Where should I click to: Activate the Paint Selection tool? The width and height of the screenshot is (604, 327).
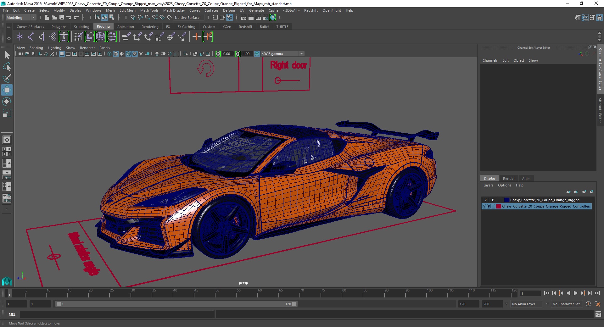[x=7, y=78]
